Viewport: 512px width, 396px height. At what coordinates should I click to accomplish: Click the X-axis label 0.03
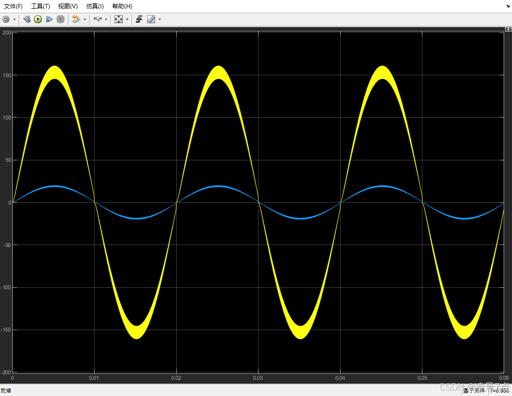pyautogui.click(x=258, y=378)
